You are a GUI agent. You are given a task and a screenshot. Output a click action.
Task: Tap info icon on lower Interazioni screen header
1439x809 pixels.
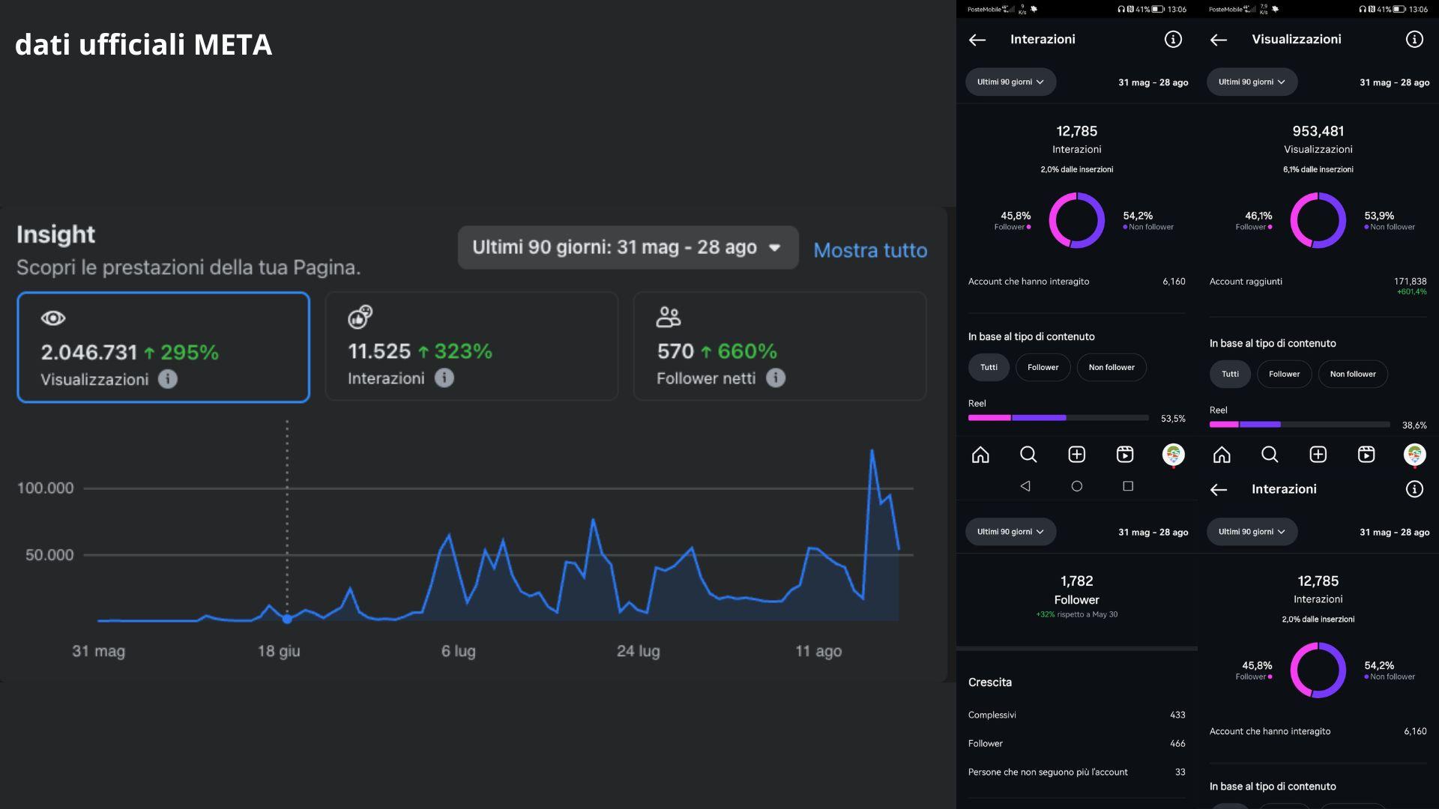pyautogui.click(x=1414, y=489)
